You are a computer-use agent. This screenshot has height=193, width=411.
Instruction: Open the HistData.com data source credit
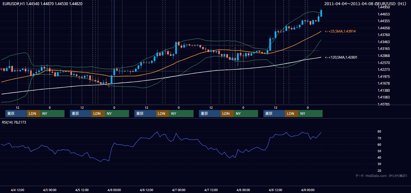(x=381, y=176)
